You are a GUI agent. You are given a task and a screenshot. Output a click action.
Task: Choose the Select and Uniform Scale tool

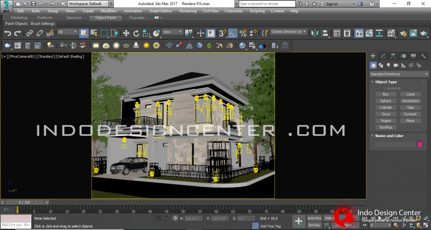[146, 33]
